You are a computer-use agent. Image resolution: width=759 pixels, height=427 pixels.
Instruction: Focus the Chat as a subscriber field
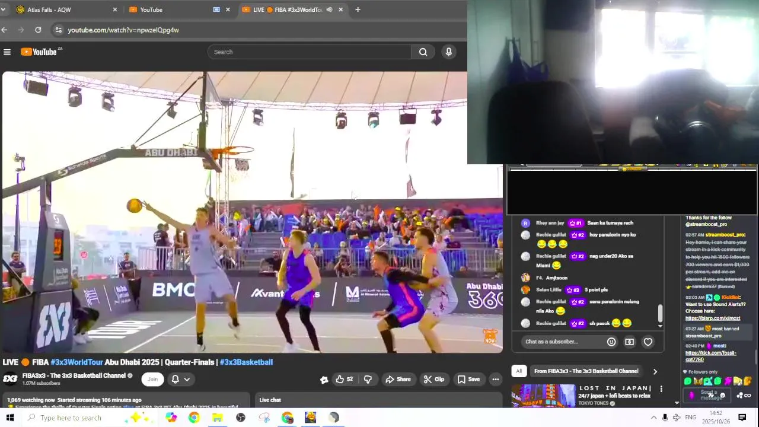click(x=562, y=342)
